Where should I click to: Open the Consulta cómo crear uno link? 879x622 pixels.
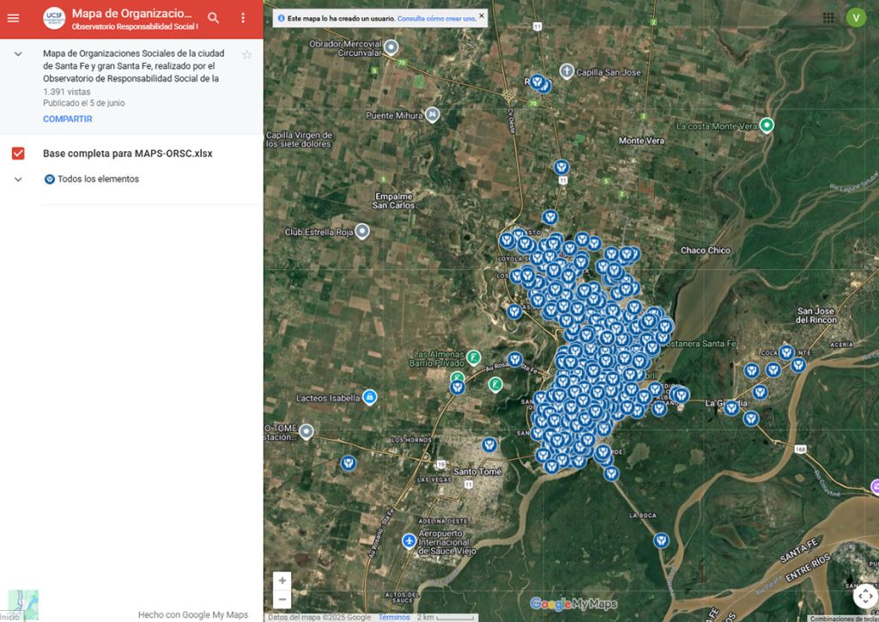pos(437,19)
